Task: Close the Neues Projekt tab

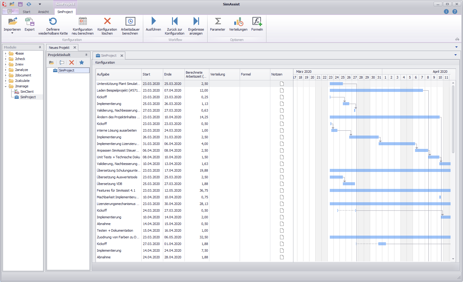Action: coord(75,48)
